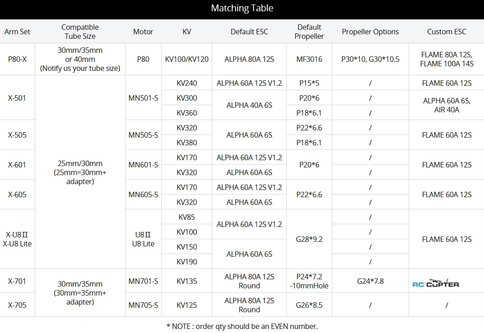Click the RC Copter logo watermark
The image size is (484, 333).
point(436,284)
